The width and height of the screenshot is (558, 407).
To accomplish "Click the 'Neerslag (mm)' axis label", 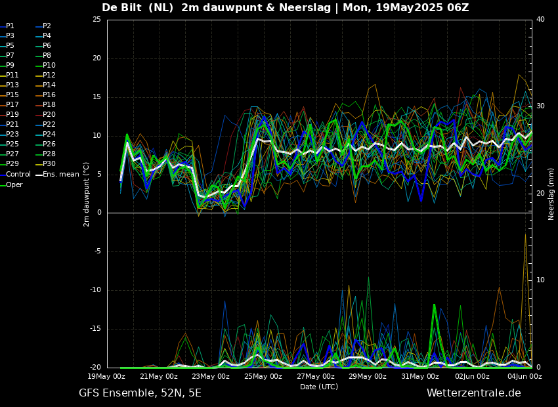I will [551, 194].
